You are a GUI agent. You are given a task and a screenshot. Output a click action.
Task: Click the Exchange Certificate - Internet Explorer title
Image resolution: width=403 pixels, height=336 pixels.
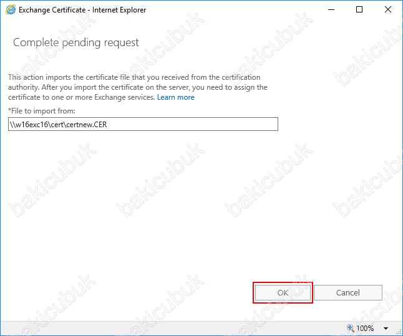click(82, 10)
